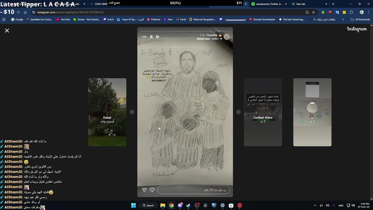Open OBS Studio from taskbar
Screen dimensions: 373x210
[197, 205]
